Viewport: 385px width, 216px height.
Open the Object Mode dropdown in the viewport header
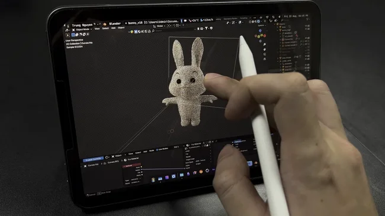82,30
